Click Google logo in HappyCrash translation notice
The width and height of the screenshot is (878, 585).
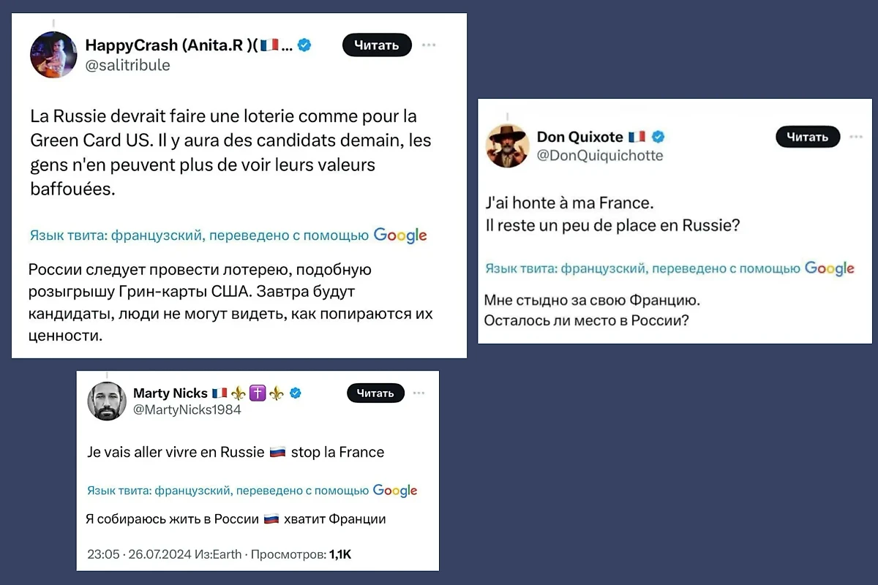[400, 235]
